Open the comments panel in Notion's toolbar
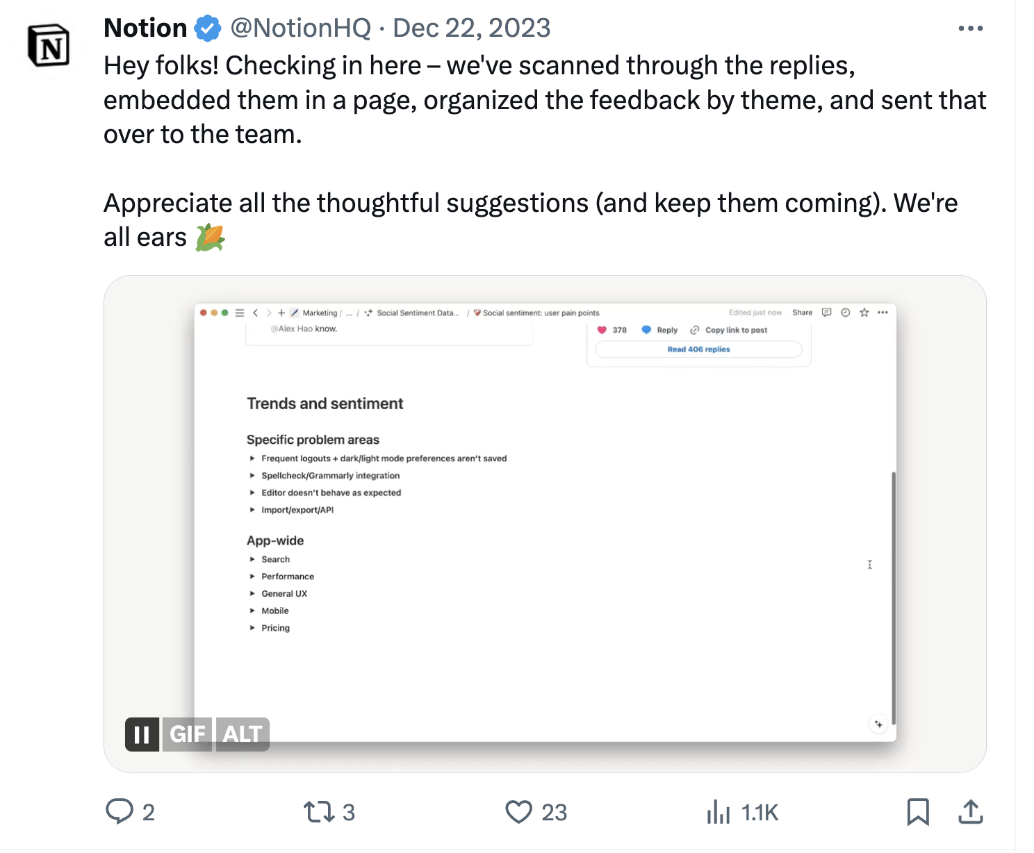 point(826,313)
